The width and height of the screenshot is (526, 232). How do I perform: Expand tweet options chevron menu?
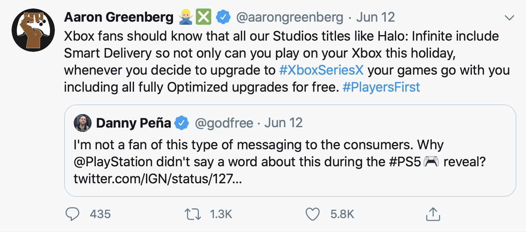pos(510,18)
